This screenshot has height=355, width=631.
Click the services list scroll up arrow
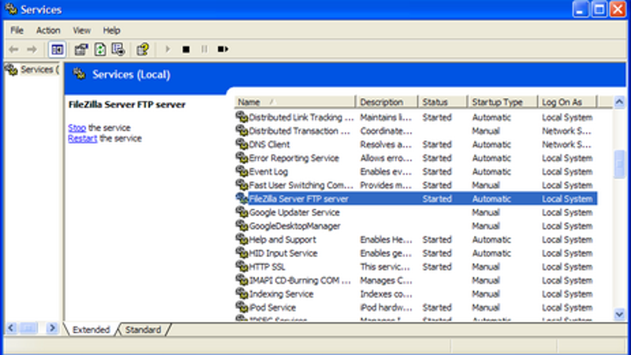(x=619, y=102)
